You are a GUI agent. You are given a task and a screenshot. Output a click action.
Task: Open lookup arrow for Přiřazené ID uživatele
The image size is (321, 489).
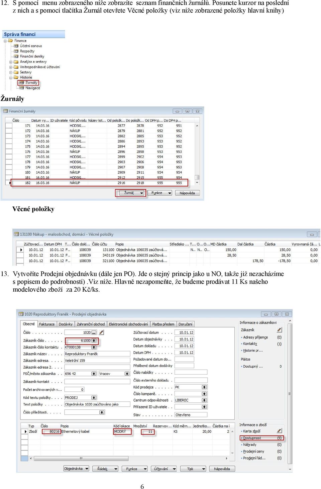coord(204,407)
